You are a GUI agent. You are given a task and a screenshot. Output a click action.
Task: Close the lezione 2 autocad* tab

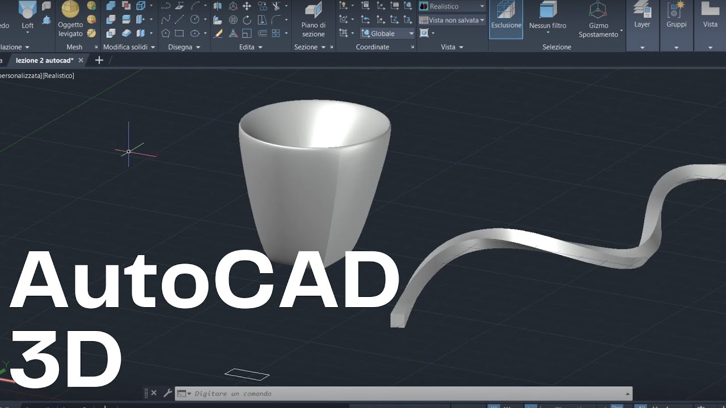click(81, 60)
